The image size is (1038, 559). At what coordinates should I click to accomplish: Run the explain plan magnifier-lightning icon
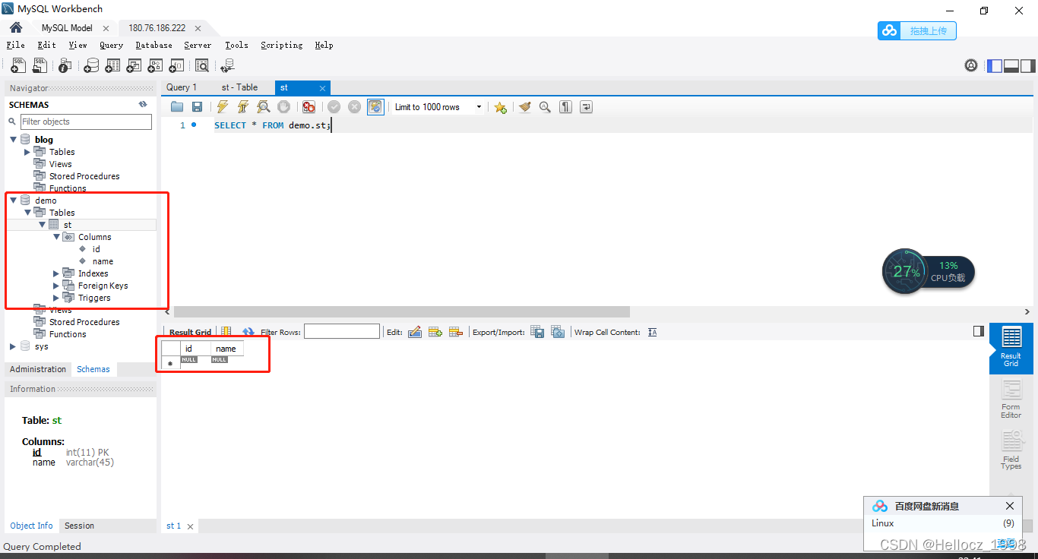click(263, 107)
